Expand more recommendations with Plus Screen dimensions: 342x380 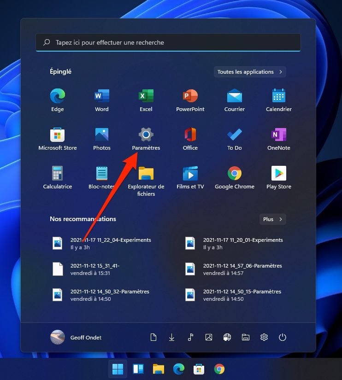point(272,219)
